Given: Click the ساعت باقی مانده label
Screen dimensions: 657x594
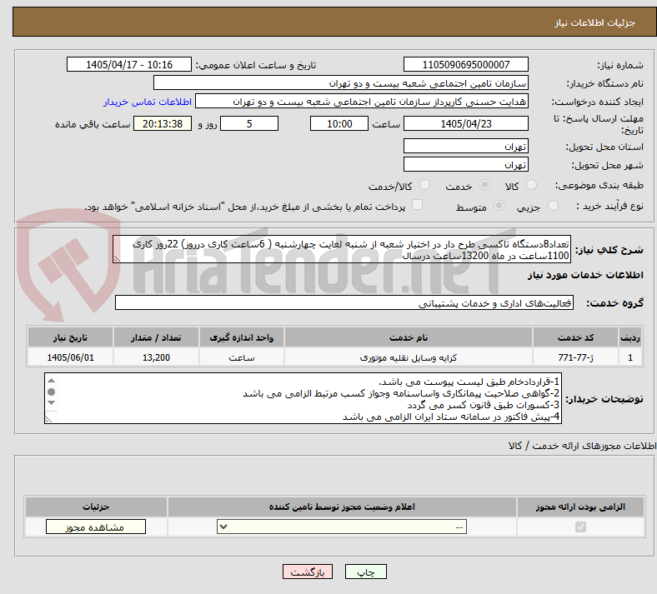Looking at the screenshot, I should click(93, 124).
